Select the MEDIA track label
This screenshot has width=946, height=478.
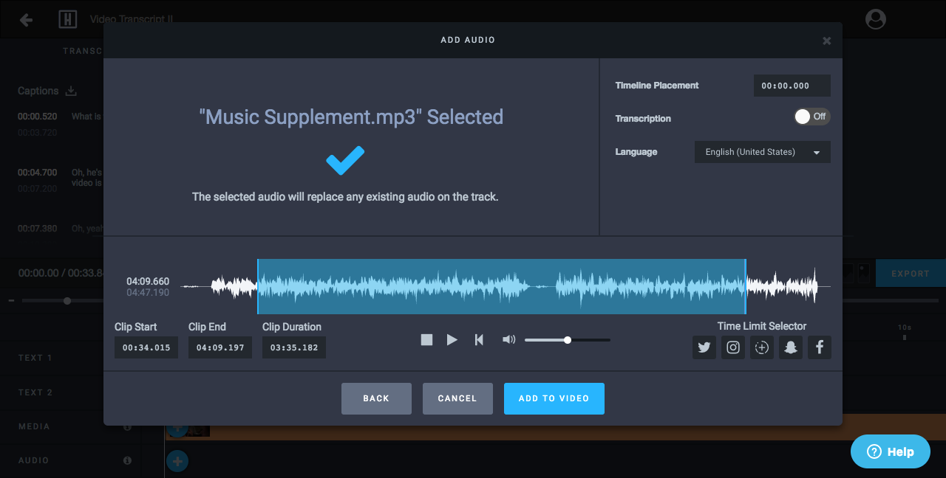point(35,426)
